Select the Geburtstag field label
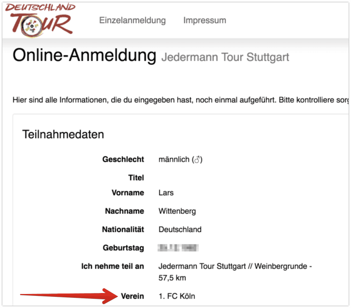 tap(123, 248)
